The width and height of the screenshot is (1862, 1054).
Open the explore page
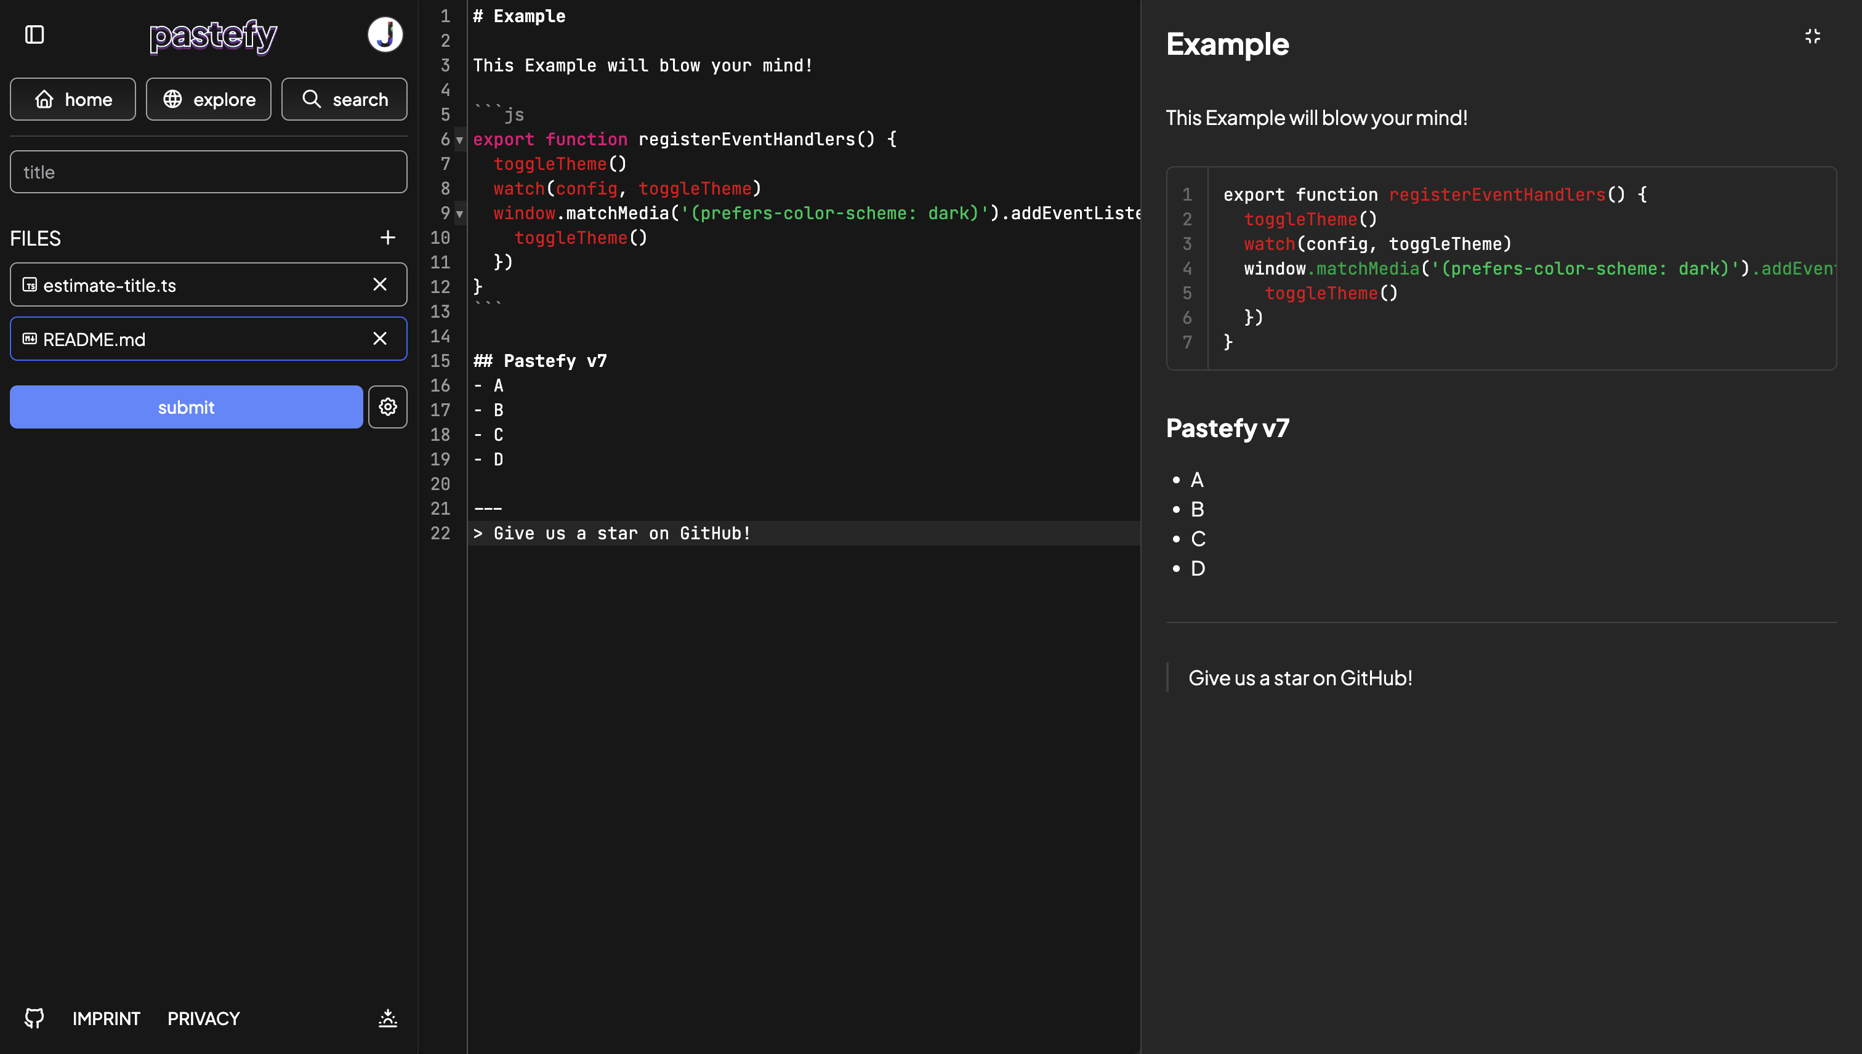point(209,99)
